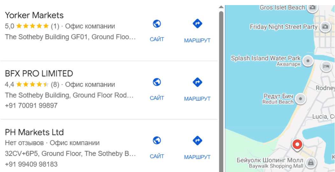This screenshot has width=335, height=172.
Task: Open Yorker Markets website globe icon
Action: coord(157,24)
